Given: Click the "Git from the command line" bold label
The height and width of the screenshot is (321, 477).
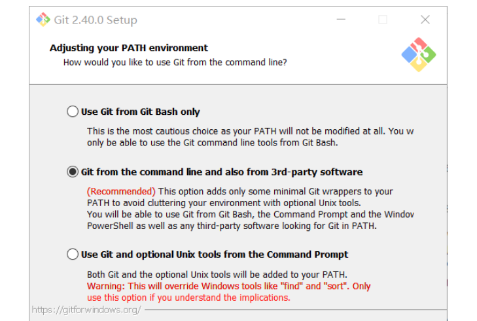Looking at the screenshot, I should (x=222, y=172).
